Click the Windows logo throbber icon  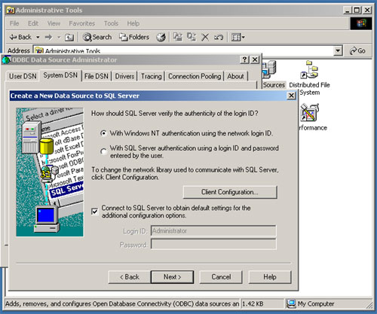click(361, 23)
